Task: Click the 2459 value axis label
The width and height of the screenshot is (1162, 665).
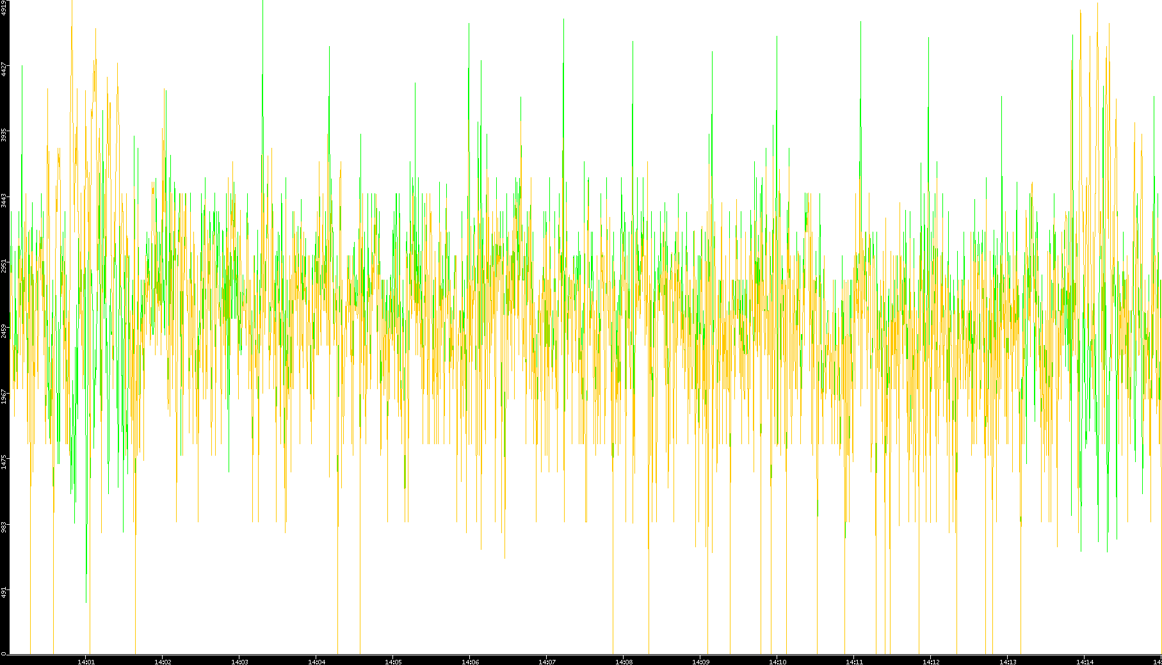Action: coord(4,332)
